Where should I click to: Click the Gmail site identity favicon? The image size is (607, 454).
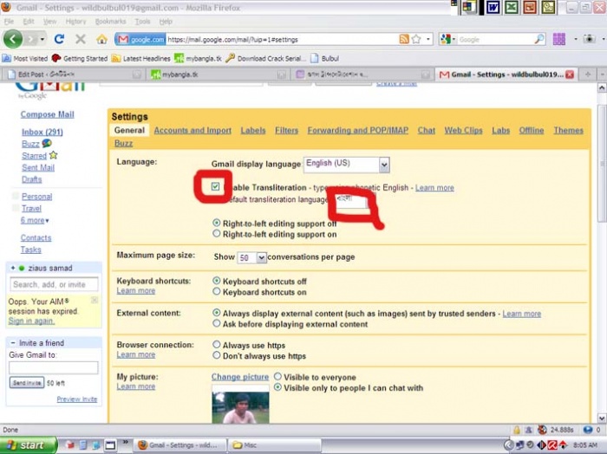pos(123,40)
